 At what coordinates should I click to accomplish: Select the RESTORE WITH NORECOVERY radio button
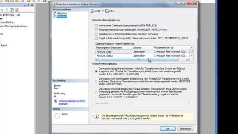coord(96,82)
